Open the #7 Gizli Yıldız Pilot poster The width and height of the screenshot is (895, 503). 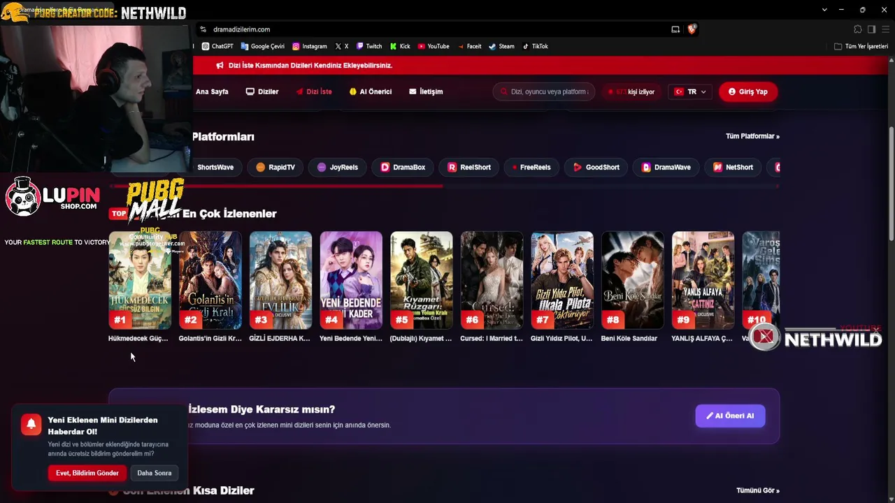click(x=562, y=280)
